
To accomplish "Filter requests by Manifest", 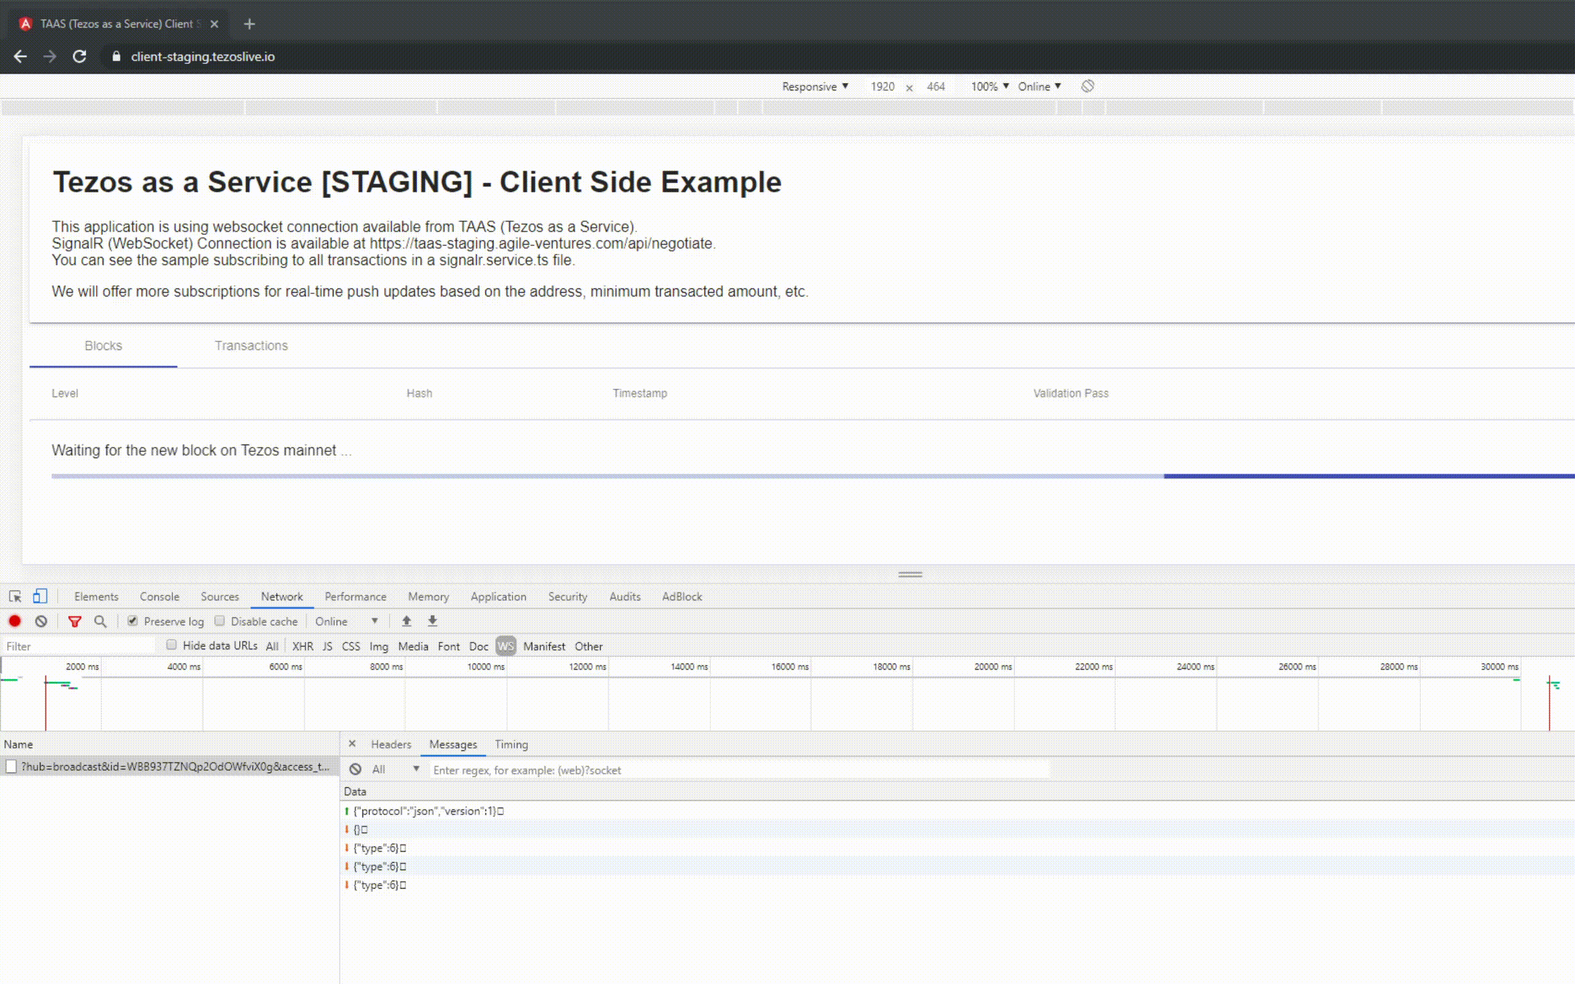I will (544, 646).
